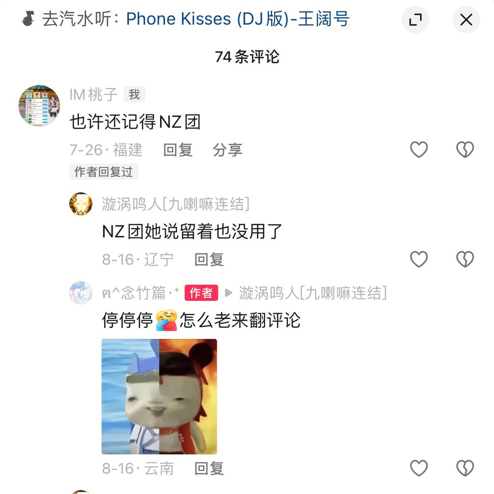Dislike the reply 'NZ团她说留着也没用了'
This screenshot has height=494, width=494.
click(465, 259)
